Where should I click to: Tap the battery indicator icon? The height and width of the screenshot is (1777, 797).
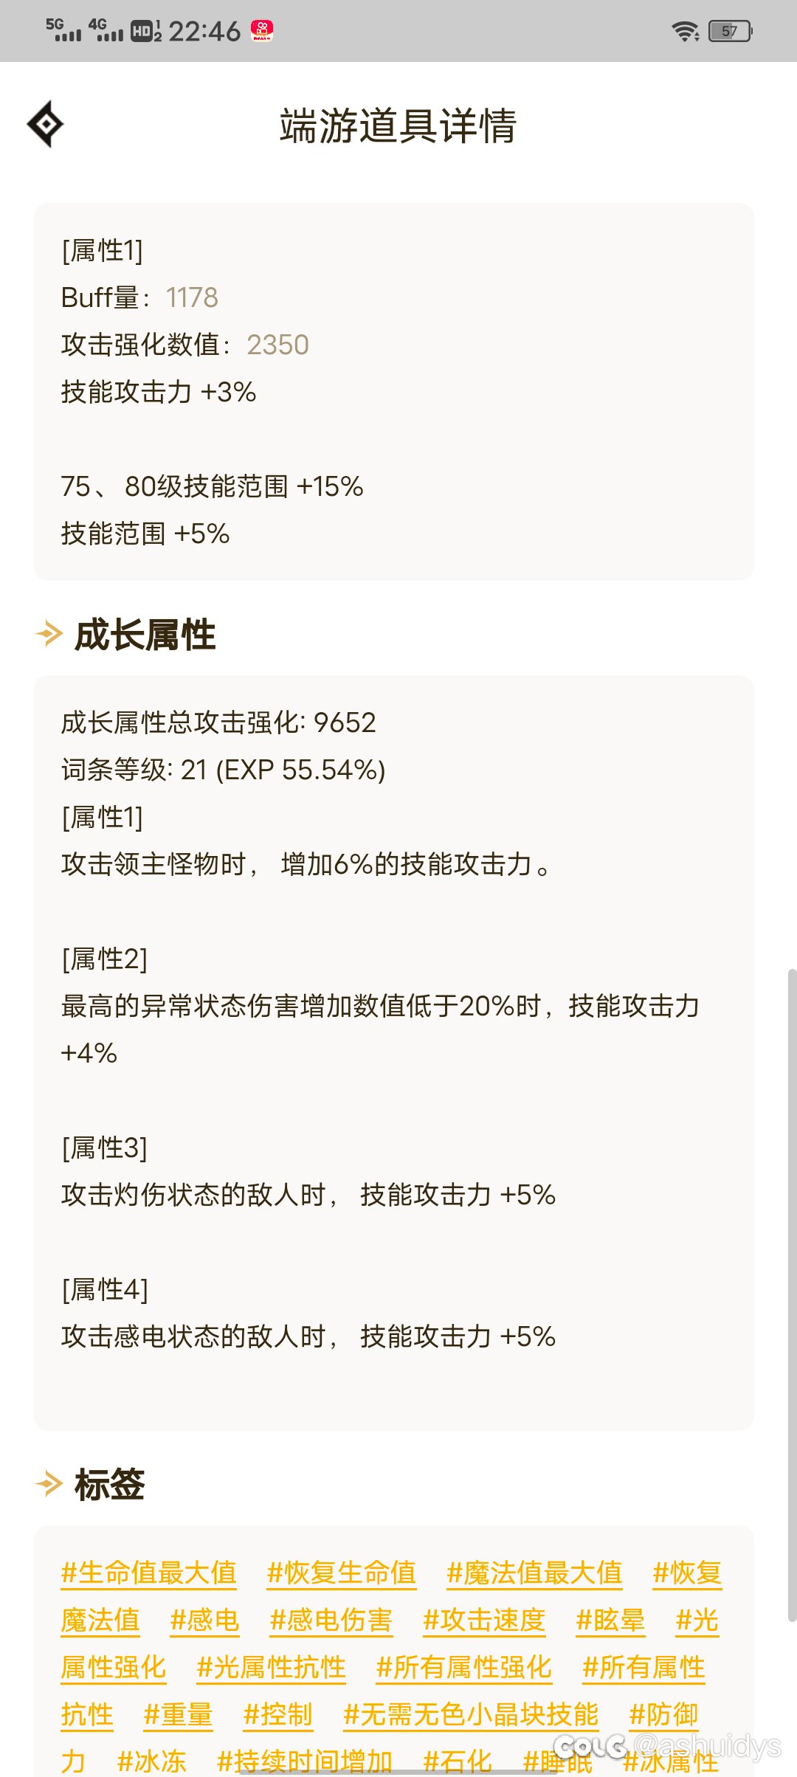point(729,31)
